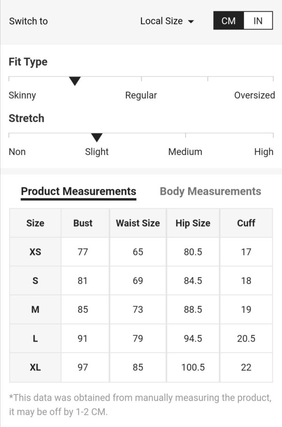Select the CM unit toggle
The width and height of the screenshot is (282, 427).
[228, 21]
